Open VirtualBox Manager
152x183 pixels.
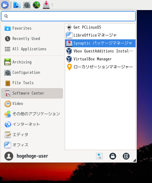[x=100, y=59]
